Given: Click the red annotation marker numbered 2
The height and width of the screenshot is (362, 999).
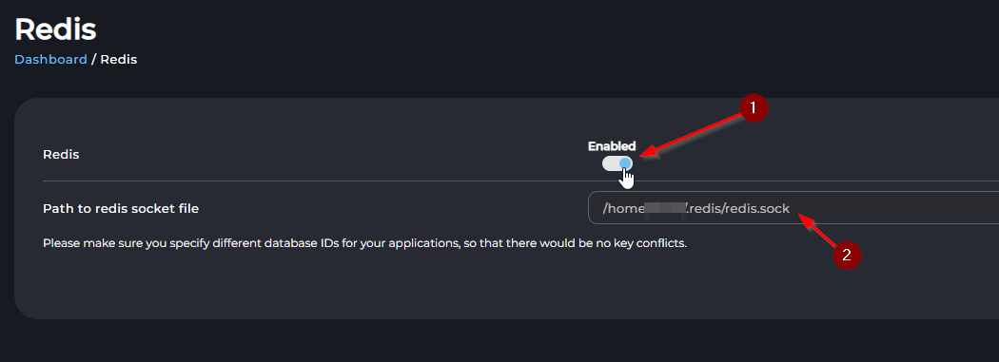Looking at the screenshot, I should pyautogui.click(x=847, y=255).
